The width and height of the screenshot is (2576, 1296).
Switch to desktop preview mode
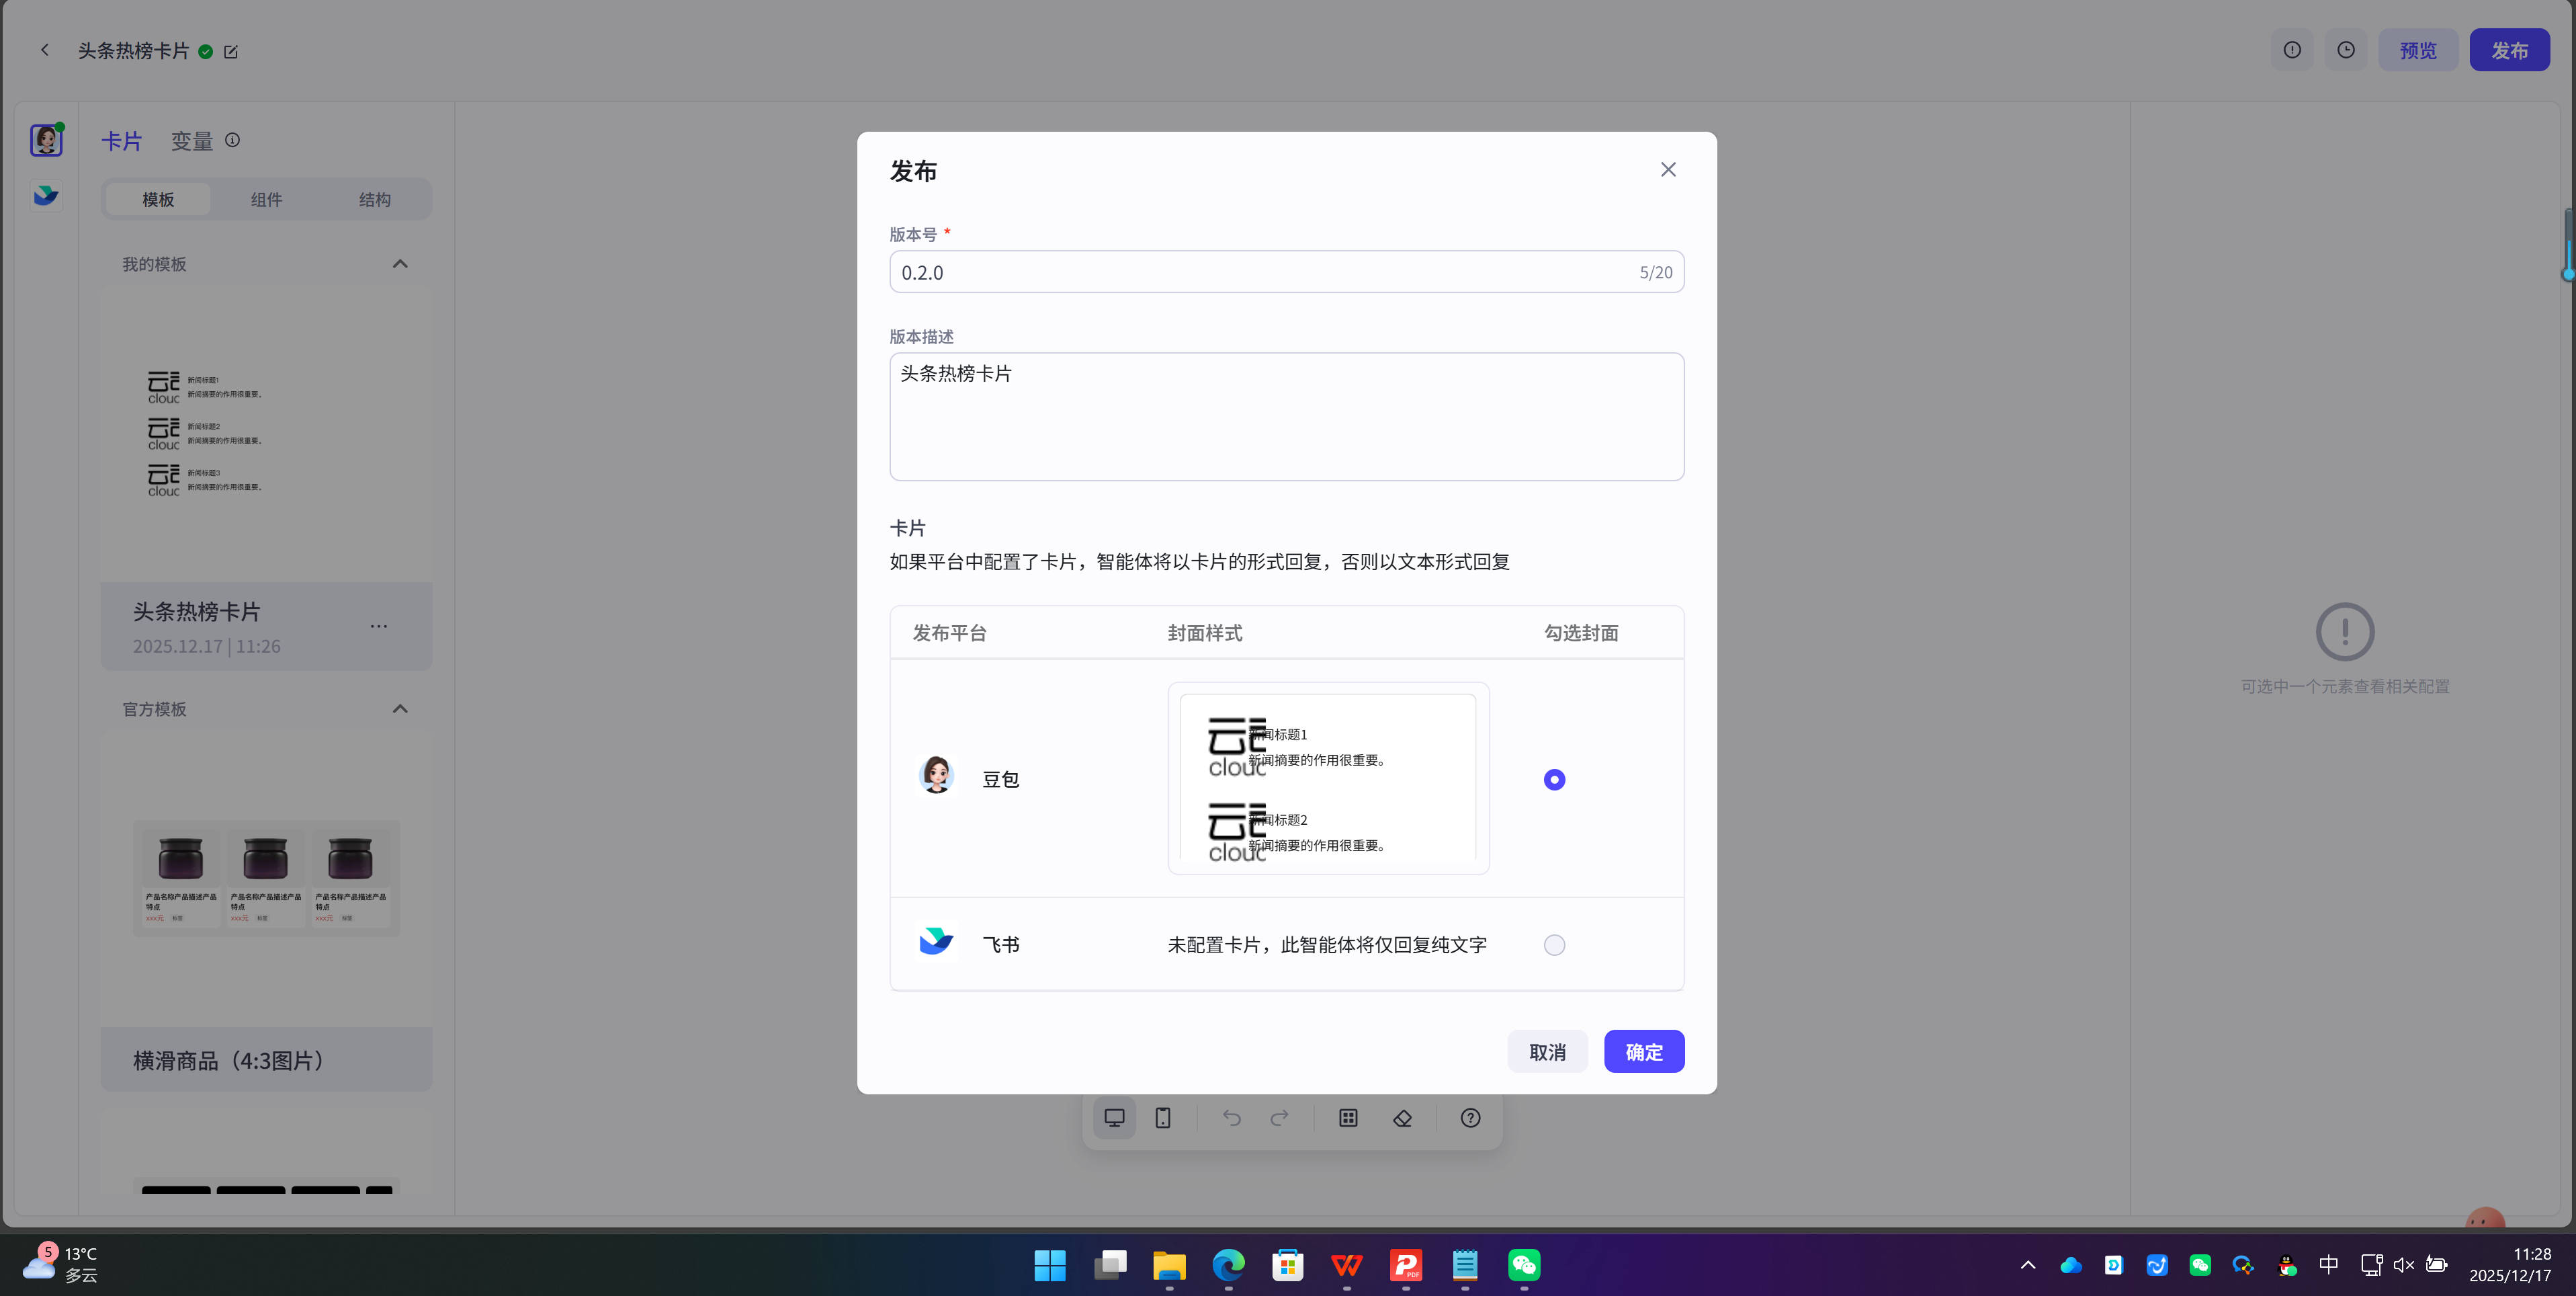coord(1114,1118)
